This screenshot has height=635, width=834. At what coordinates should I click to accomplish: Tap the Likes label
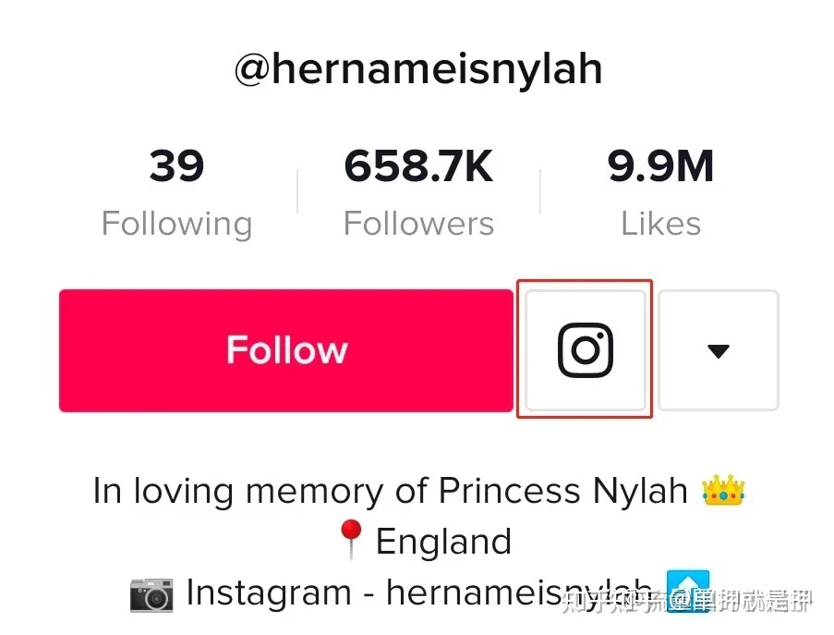point(660,223)
